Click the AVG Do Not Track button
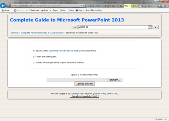 point(94,10)
